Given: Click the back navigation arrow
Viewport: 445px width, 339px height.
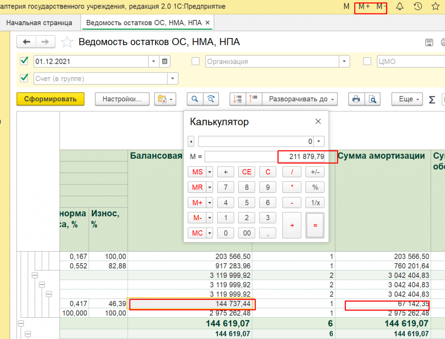Looking at the screenshot, I should pos(27,42).
